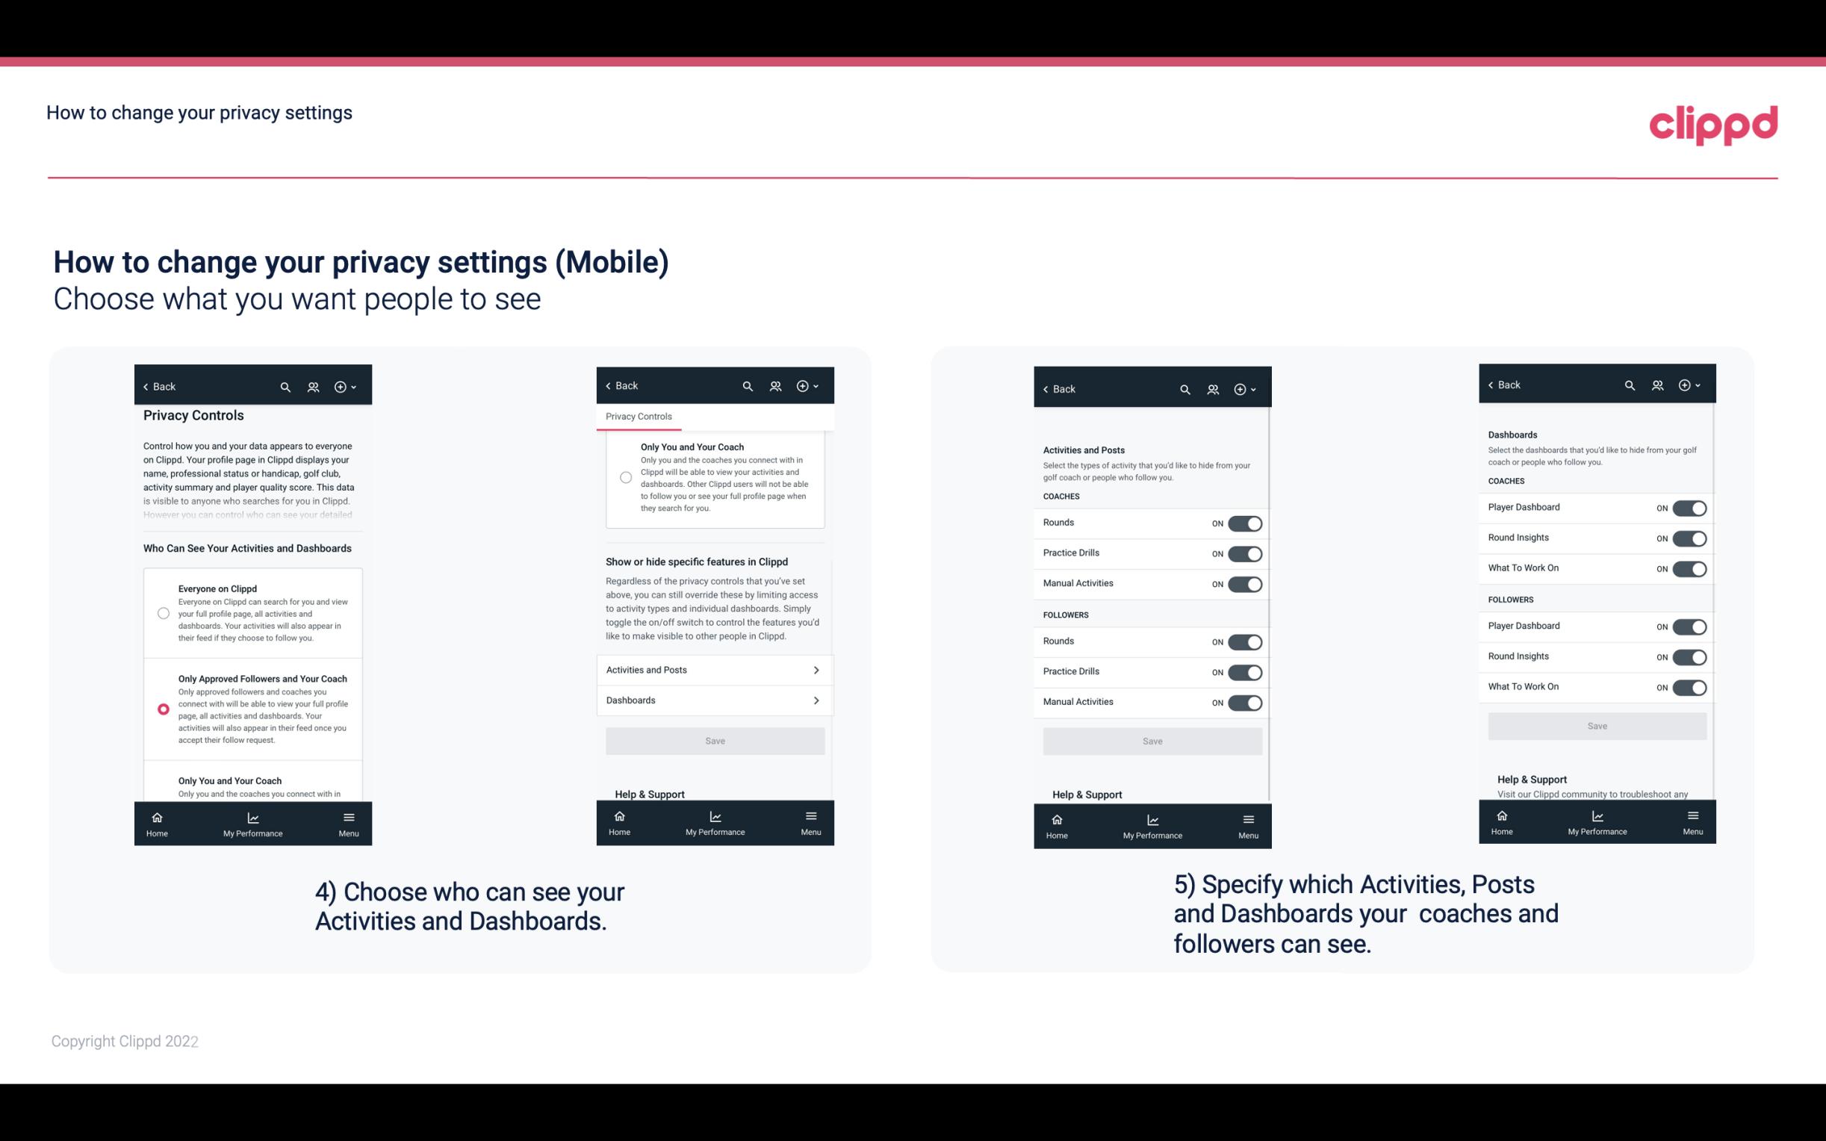
Task: Click the Clippd logo top right corner
Action: pyautogui.click(x=1713, y=123)
